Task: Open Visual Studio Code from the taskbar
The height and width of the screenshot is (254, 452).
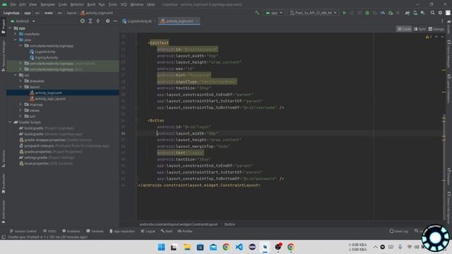Action: 239,247
